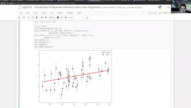Copy the selected cells in the toolbar
This screenshot has width=191, height=108.
[33, 18]
